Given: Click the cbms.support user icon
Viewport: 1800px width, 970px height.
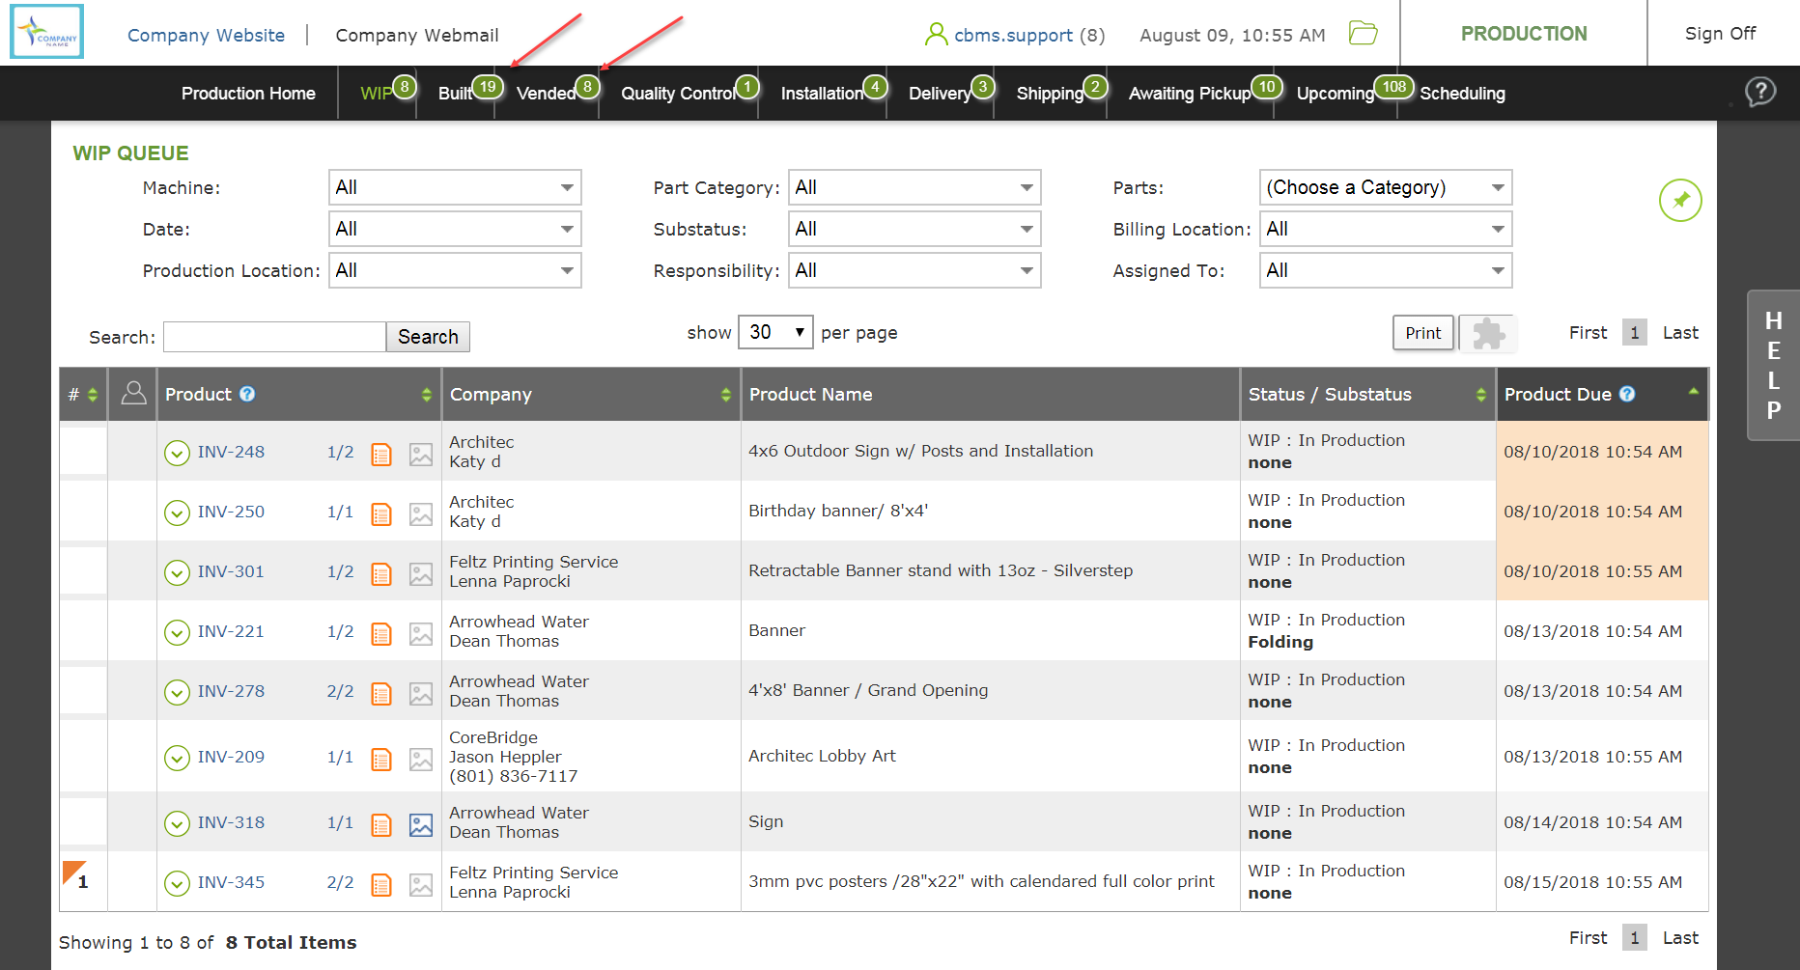Looking at the screenshot, I should [x=936, y=35].
